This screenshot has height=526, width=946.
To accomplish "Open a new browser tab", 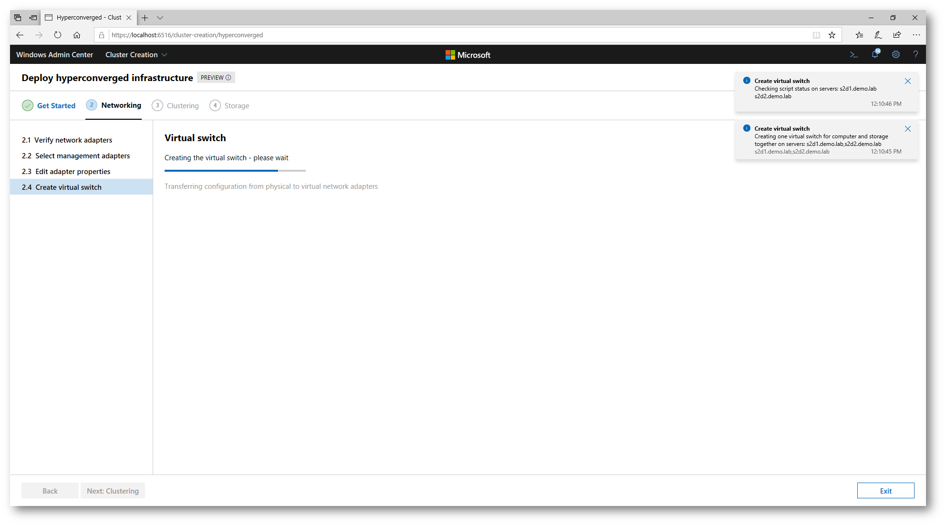I will click(x=145, y=18).
